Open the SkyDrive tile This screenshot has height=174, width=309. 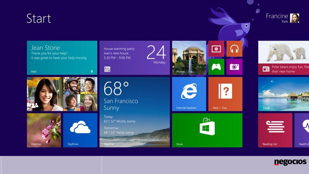tap(80, 130)
